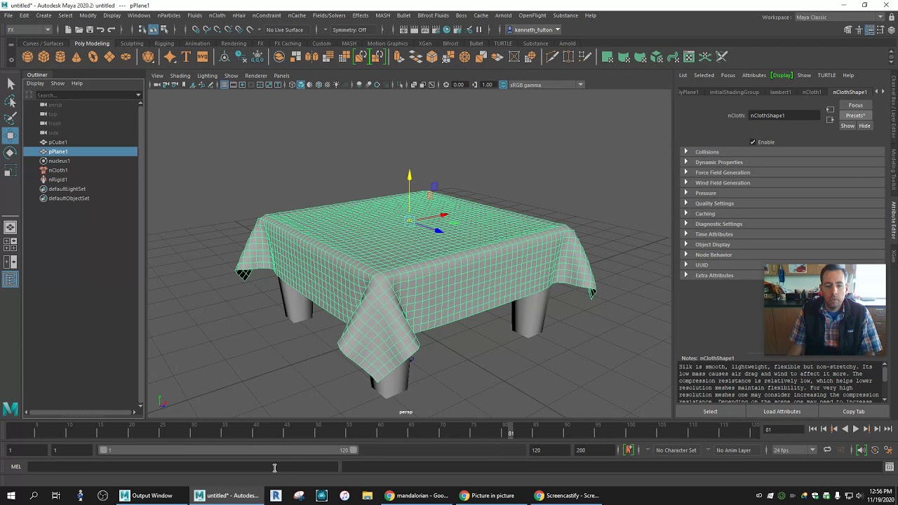Click the Load Attributes button

click(x=782, y=412)
